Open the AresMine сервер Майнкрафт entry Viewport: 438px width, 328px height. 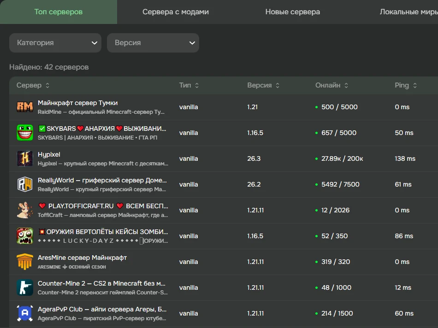82,258
